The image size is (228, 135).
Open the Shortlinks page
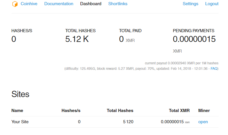tap(118, 4)
